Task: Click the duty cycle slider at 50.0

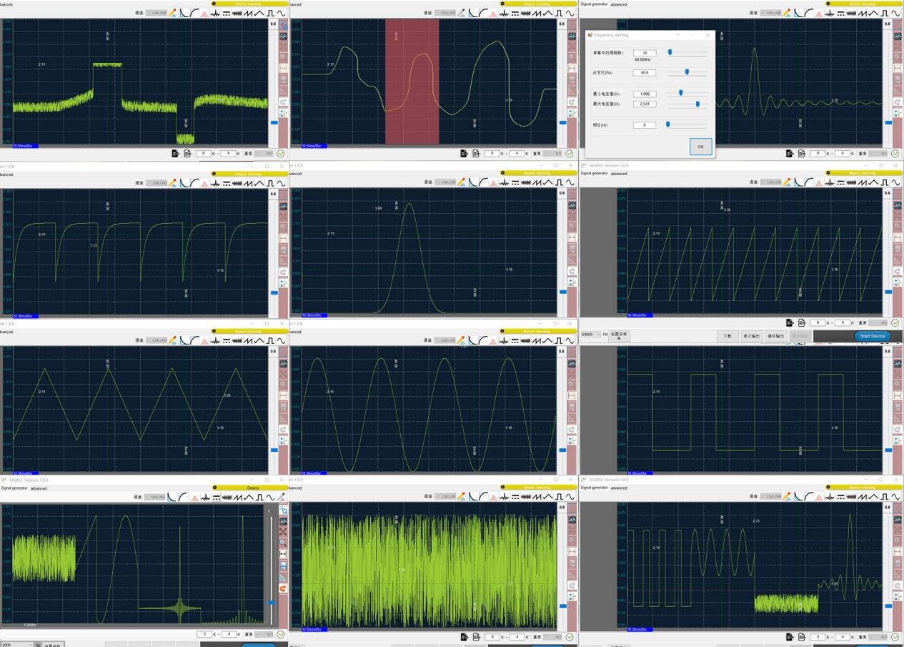Action: (x=687, y=72)
